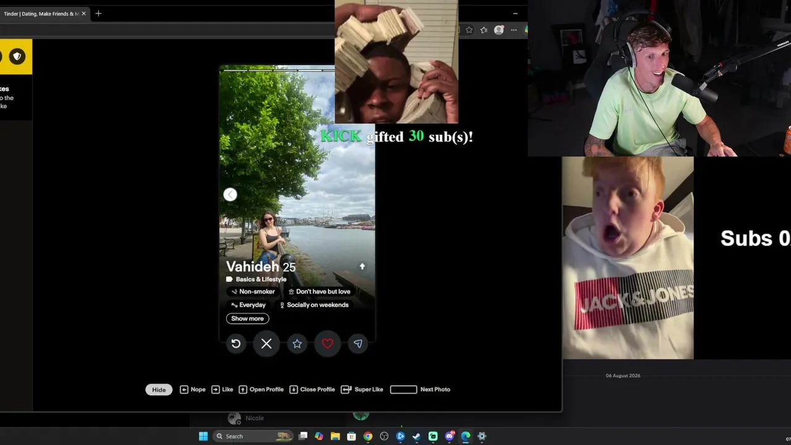Open Microsoft Store from the taskbar
Image resolution: width=791 pixels, height=445 pixels.
[x=352, y=436]
